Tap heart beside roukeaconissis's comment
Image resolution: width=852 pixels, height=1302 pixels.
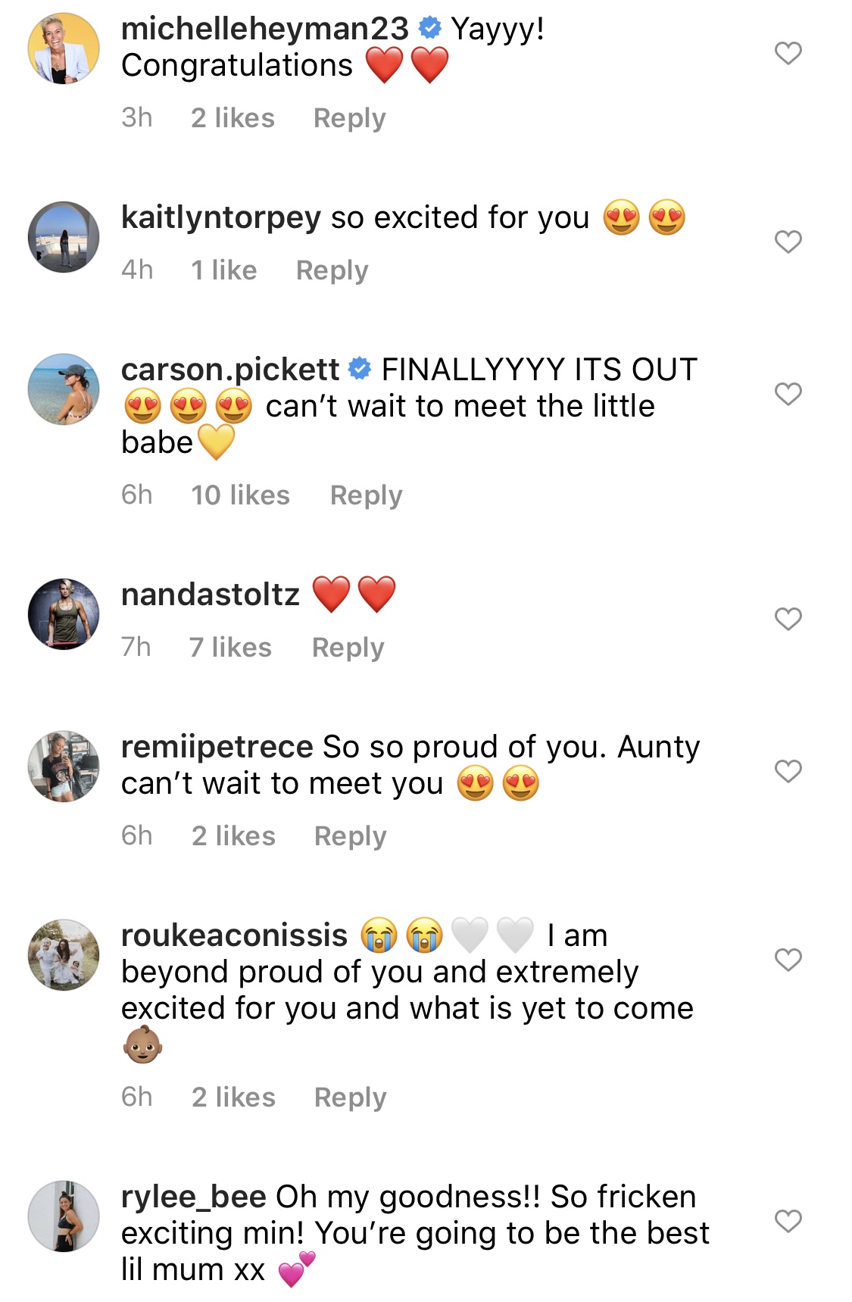coord(788,960)
